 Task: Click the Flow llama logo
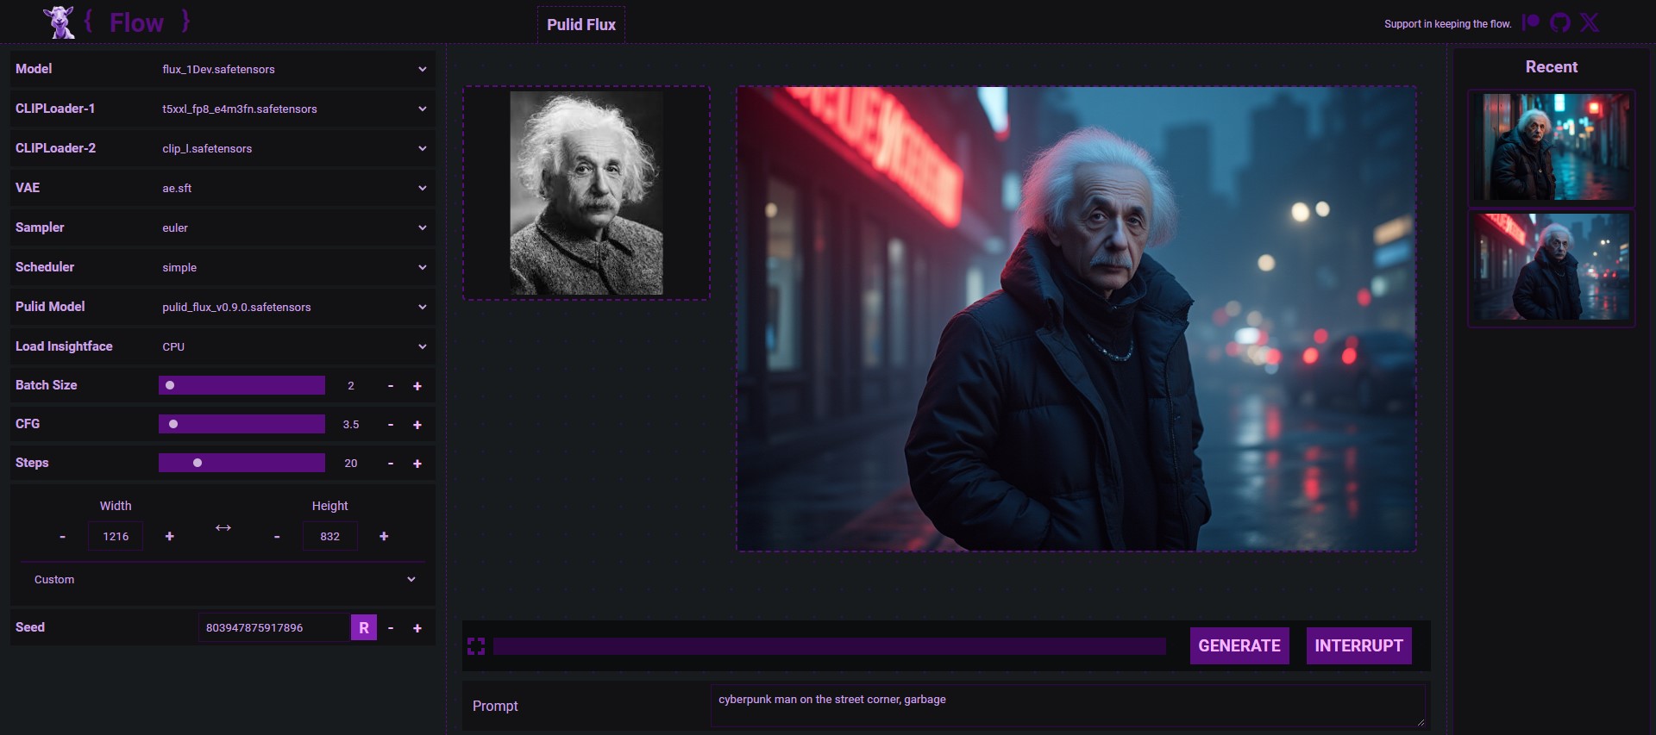click(60, 22)
